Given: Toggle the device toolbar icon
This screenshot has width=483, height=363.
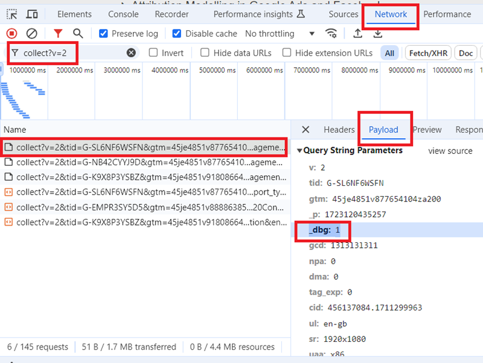Looking at the screenshot, I should (x=32, y=14).
